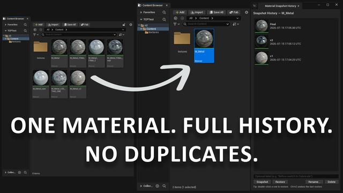Click the search icon next to TCPTest in the middle panel
This screenshot has width=343, height=193.
pyautogui.click(x=164, y=19)
